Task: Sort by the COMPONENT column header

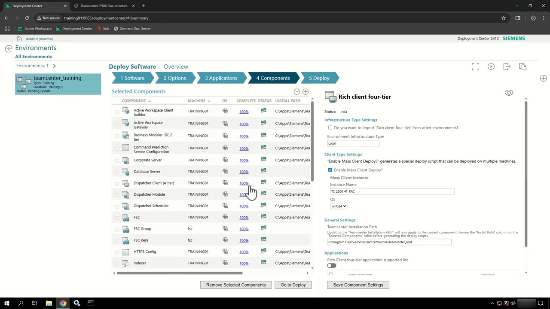Action: click(x=134, y=101)
